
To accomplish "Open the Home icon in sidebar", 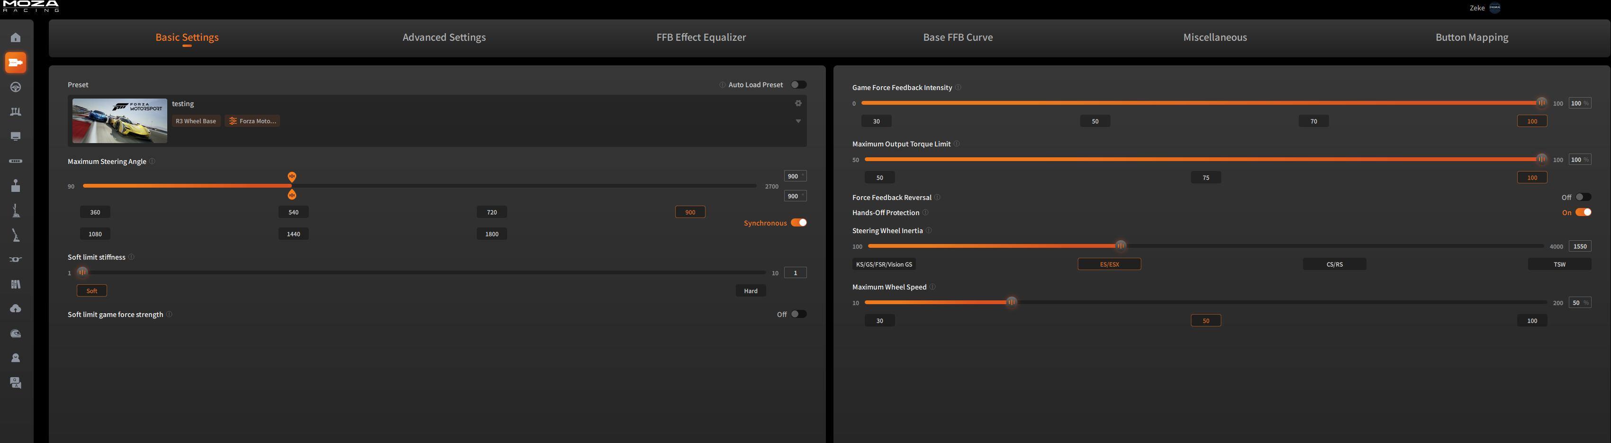I will click(x=16, y=37).
